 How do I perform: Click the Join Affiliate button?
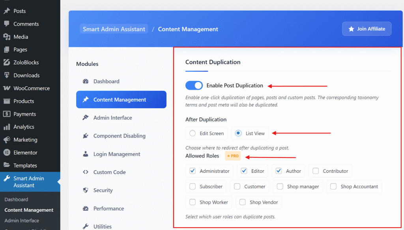click(x=367, y=29)
